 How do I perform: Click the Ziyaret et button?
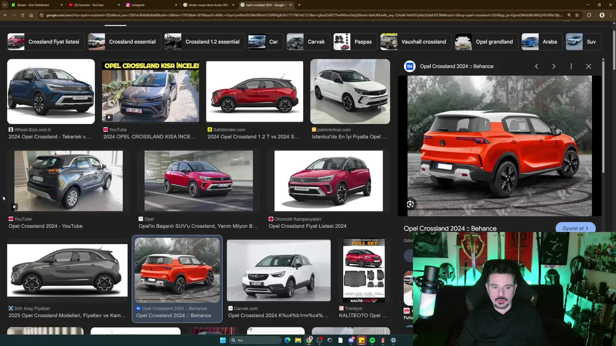[x=575, y=228]
